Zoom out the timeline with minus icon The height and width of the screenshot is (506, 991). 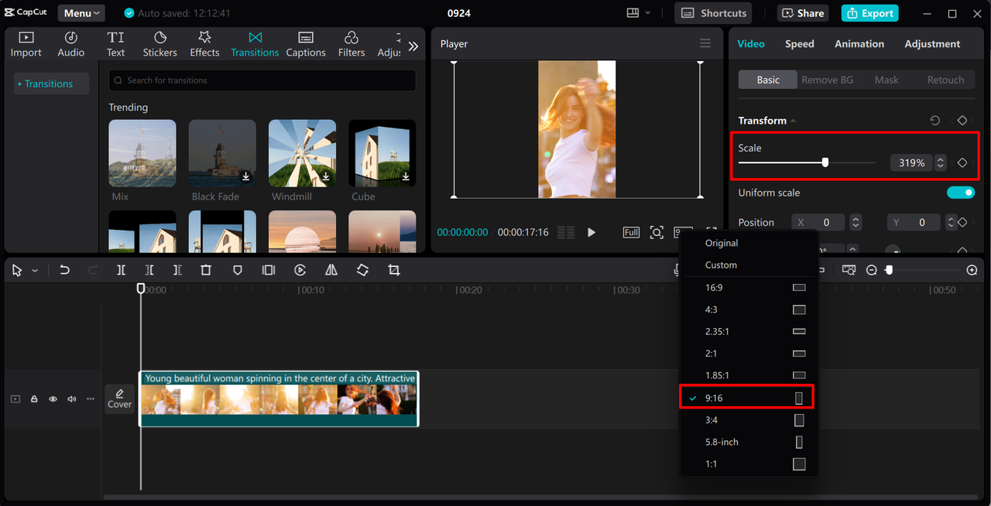pos(872,270)
